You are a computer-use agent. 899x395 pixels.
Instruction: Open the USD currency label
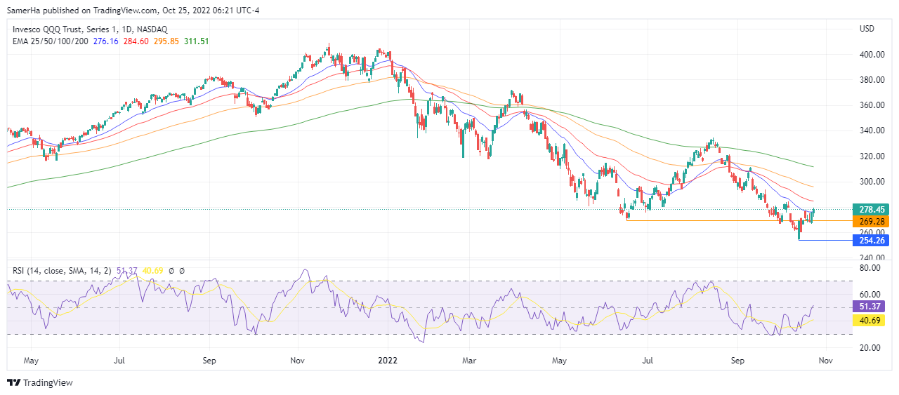click(x=867, y=29)
